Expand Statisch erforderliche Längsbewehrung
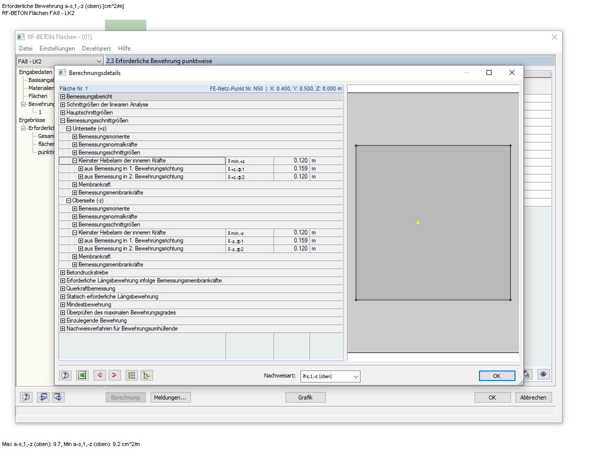600x450 pixels. pyautogui.click(x=62, y=296)
